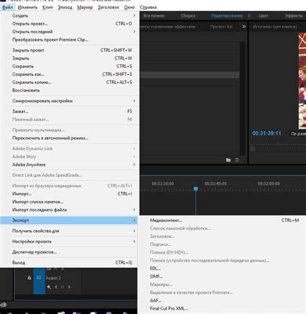Click Creative Cloud sync icon at bottom-left
Image resolution: width=306 pixels, height=314 pixels.
3,305
